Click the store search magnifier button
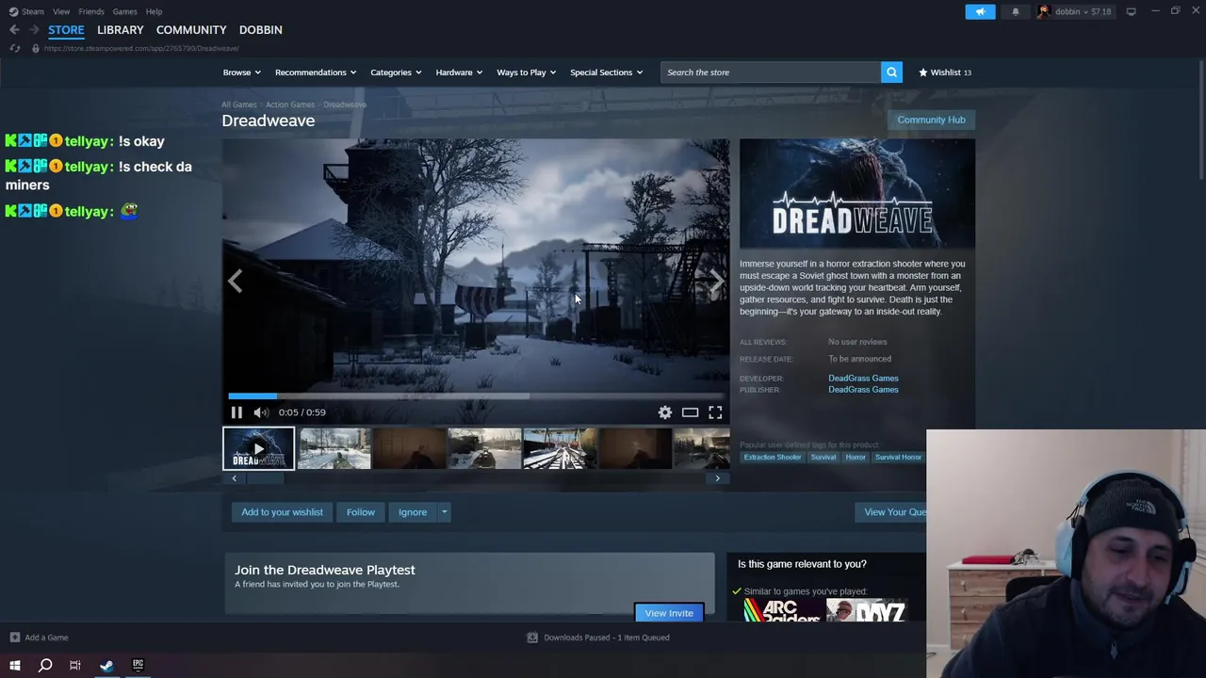1206x678 pixels. tap(891, 73)
